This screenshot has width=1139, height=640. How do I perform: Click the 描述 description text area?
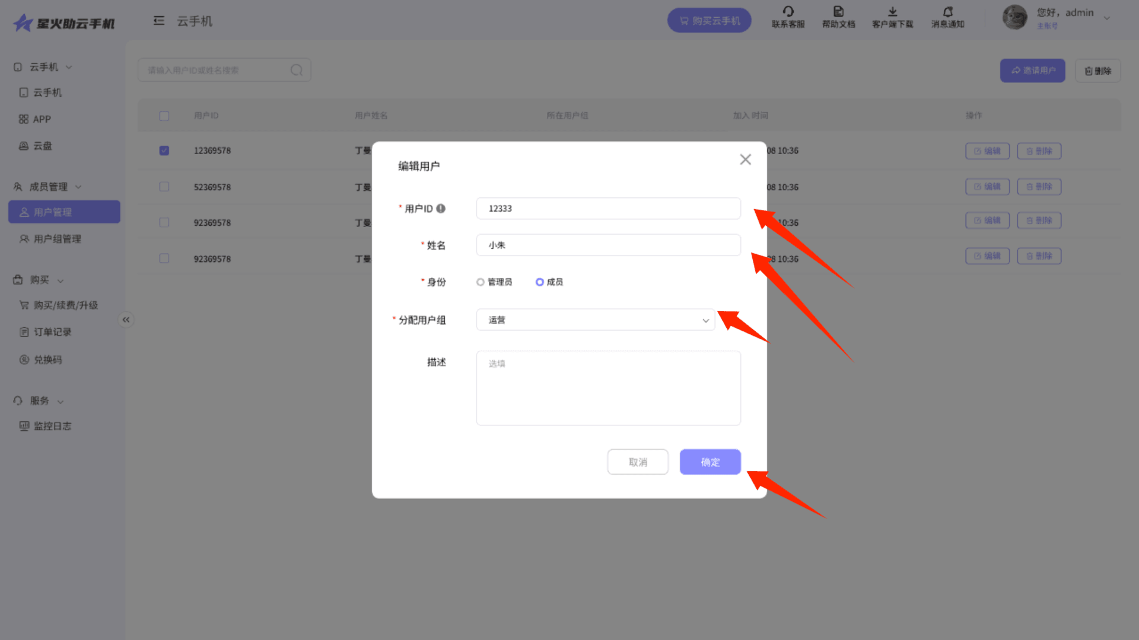(608, 388)
